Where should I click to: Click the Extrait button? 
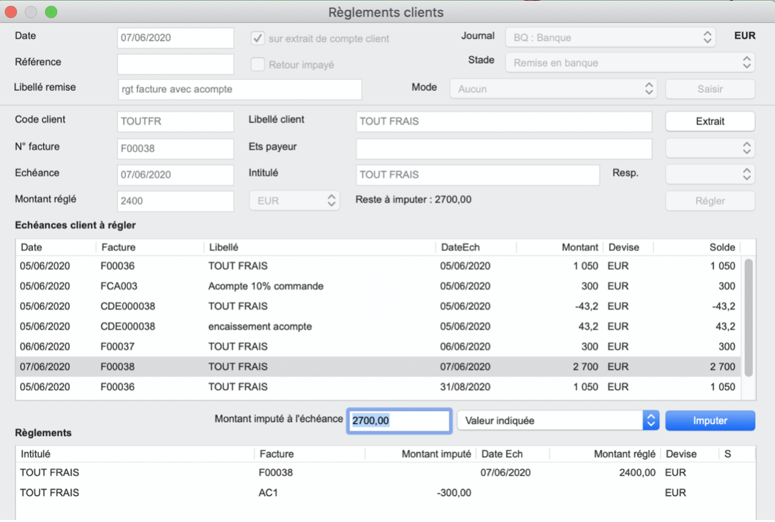click(x=710, y=121)
